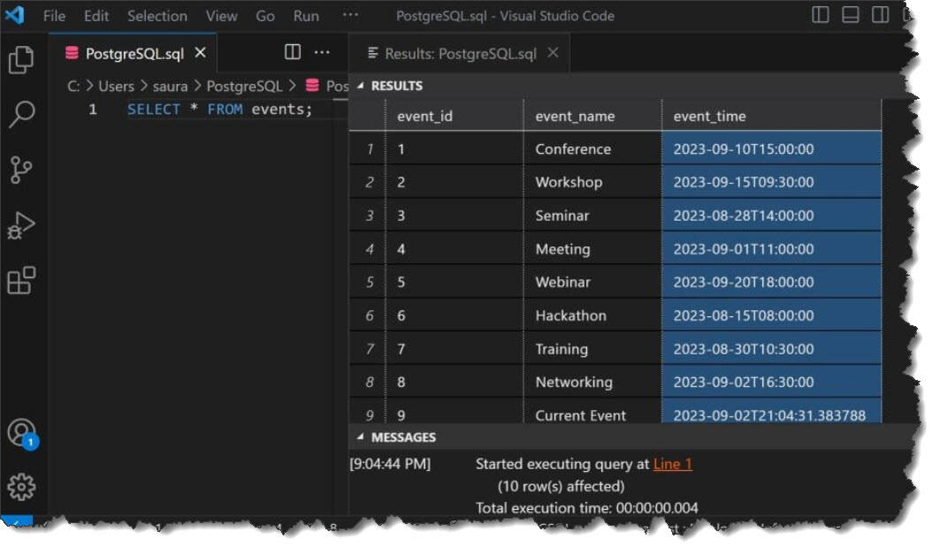The height and width of the screenshot is (554, 940).
Task: Open the Source Control view
Action: 21,171
